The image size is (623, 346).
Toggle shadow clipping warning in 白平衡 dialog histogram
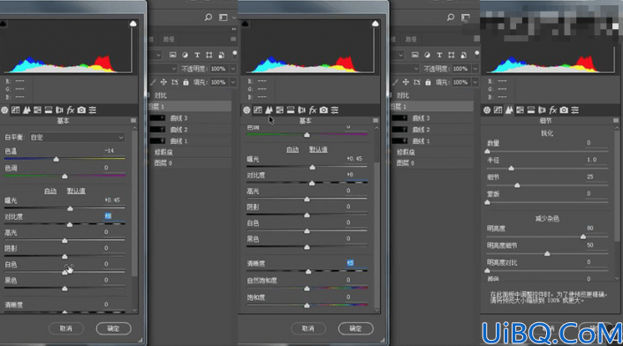pos(3,24)
